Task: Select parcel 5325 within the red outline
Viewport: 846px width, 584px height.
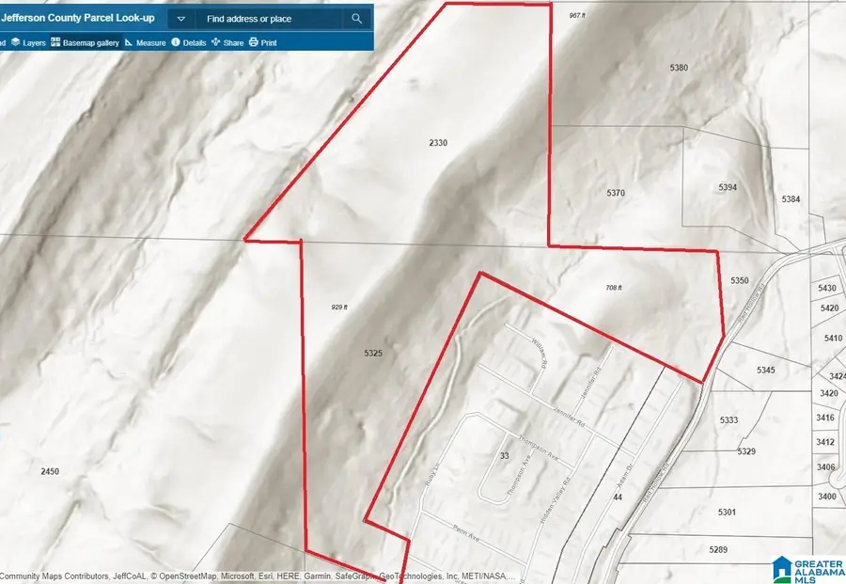Action: pos(373,353)
